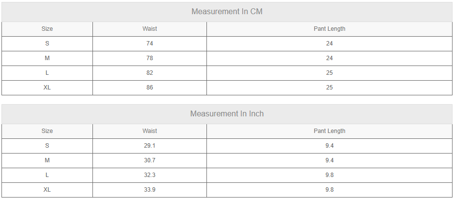Select the Waist header in Inch table
454x199 pixels.
click(x=150, y=131)
